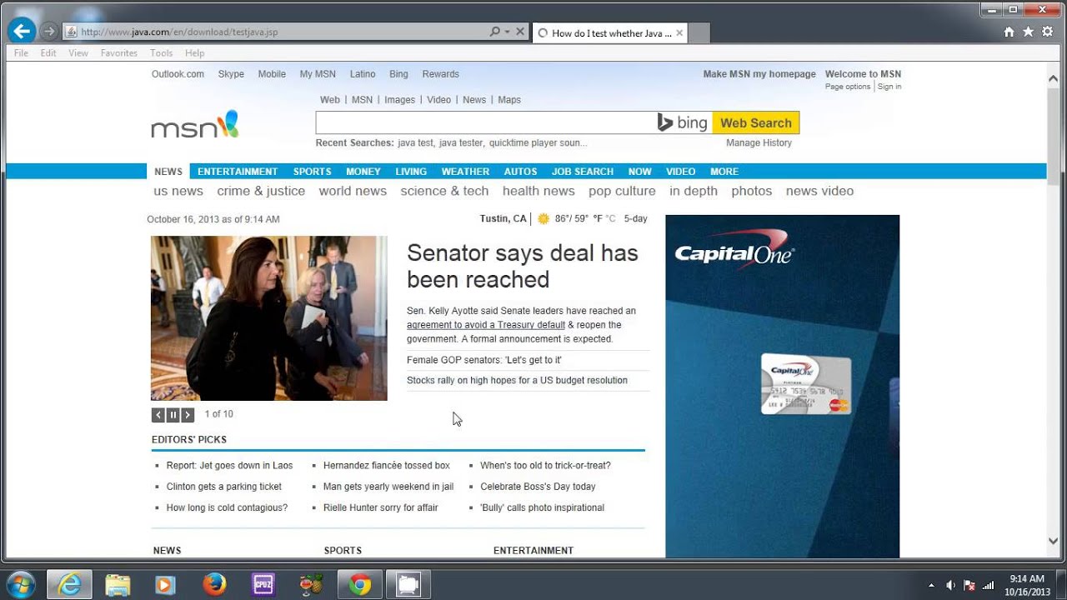
Task: Click the Capital One advertisement
Action: click(x=782, y=387)
